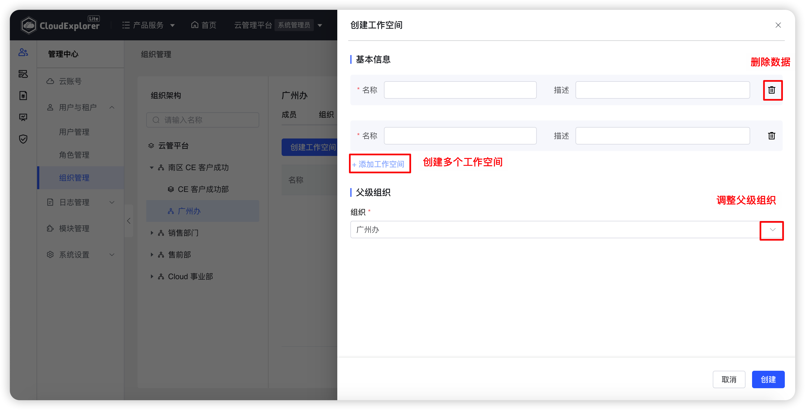Select the server management icon in left rail

click(x=23, y=74)
